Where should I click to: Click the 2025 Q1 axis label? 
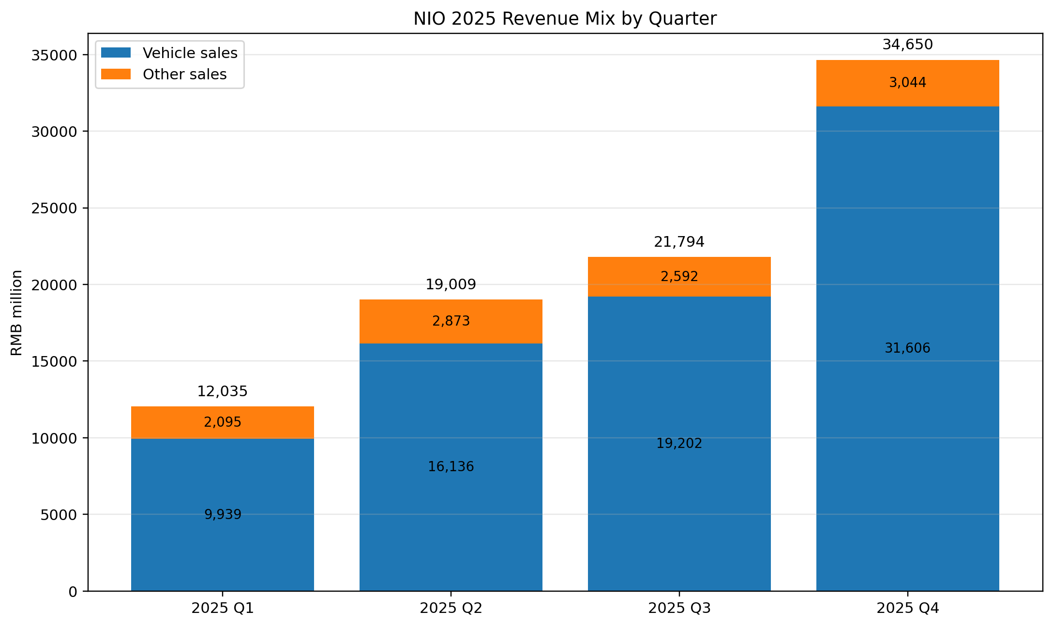tap(222, 608)
